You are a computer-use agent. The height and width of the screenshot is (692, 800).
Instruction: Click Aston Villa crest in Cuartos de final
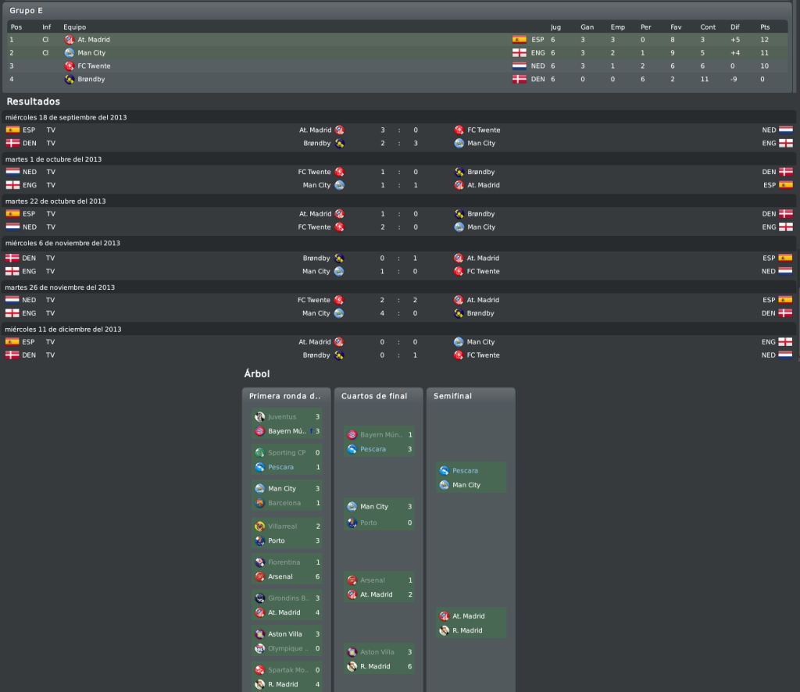coord(352,652)
